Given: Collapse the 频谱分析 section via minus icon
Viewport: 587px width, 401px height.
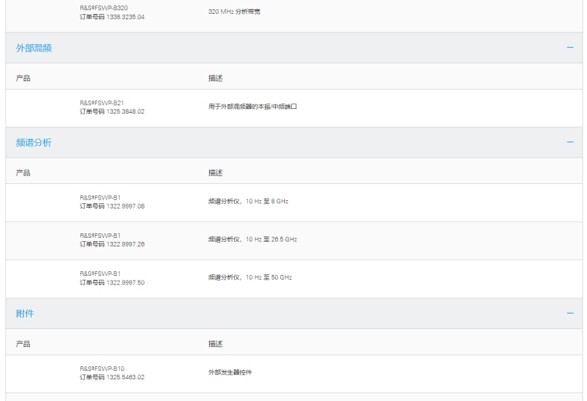Looking at the screenshot, I should pyautogui.click(x=570, y=142).
